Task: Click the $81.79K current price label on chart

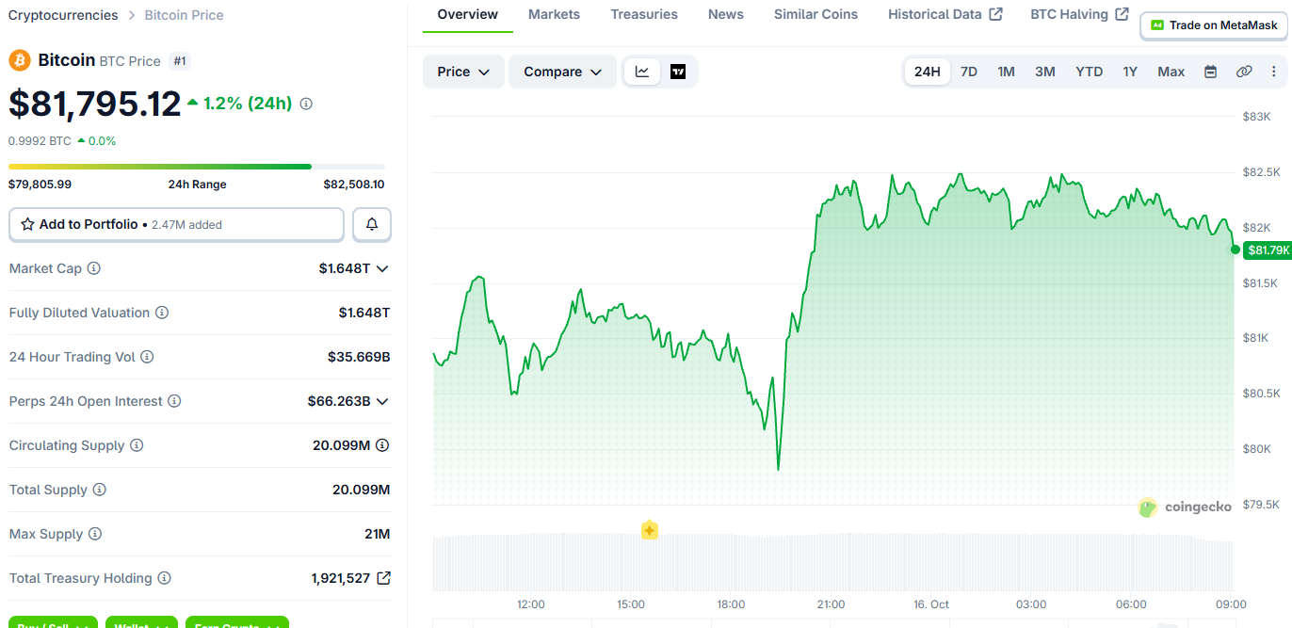Action: [x=1268, y=250]
